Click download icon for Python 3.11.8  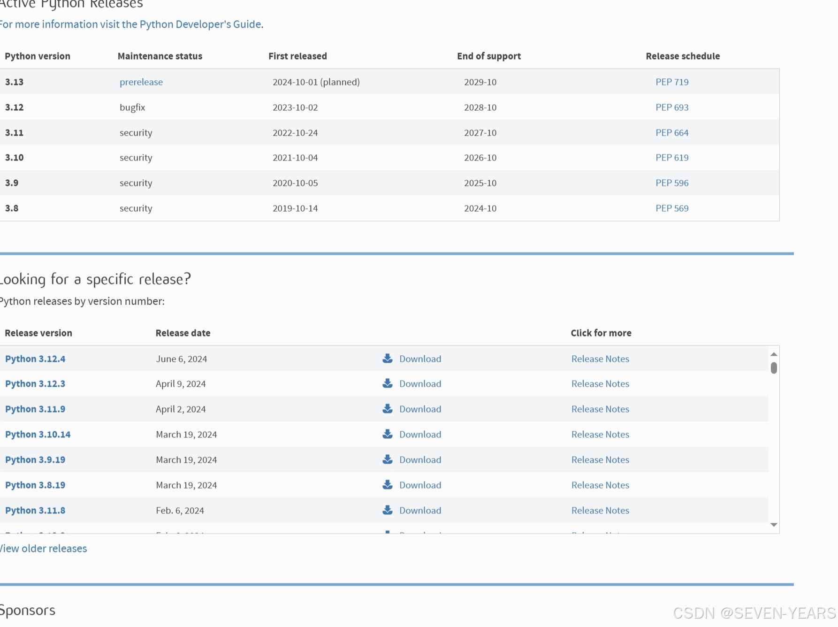point(388,510)
